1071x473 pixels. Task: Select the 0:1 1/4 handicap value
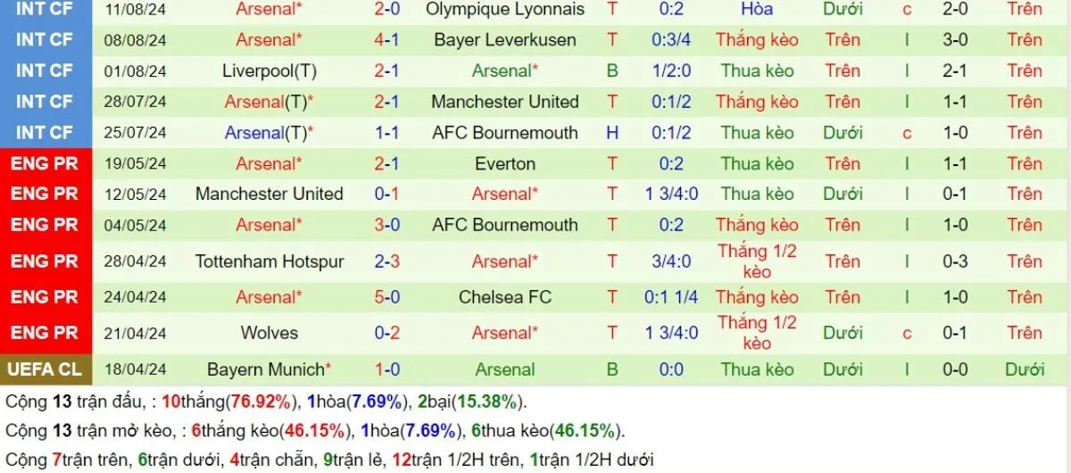coord(671,297)
